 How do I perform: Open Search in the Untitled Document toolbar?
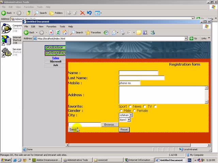[x=77, y=33]
